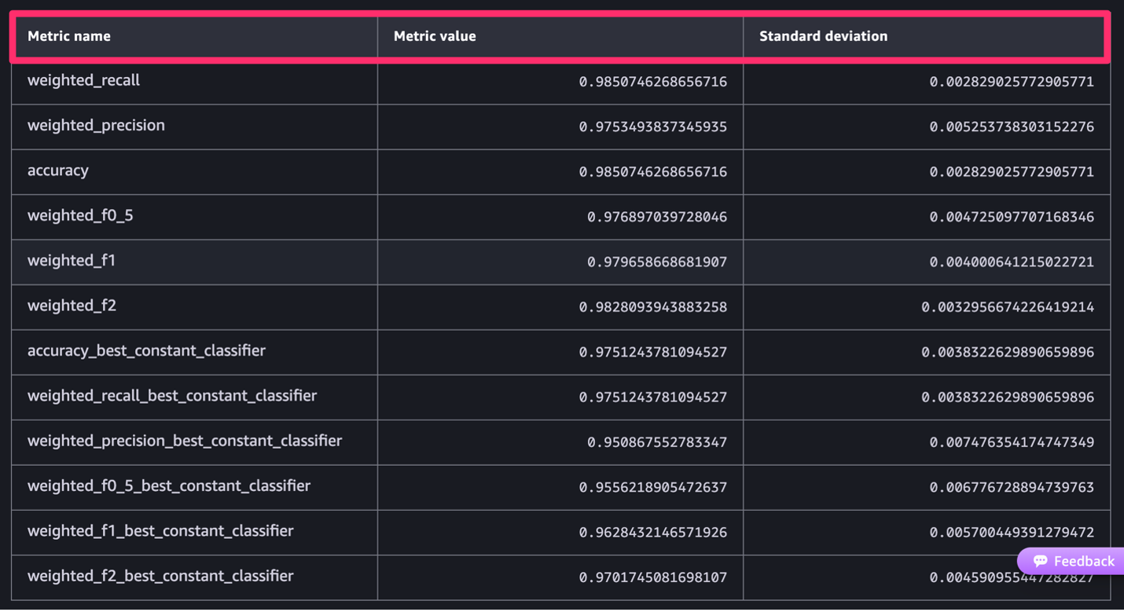Select weighted_f2_best_constant_classifier row label
This screenshot has width=1124, height=612.
tap(160, 576)
